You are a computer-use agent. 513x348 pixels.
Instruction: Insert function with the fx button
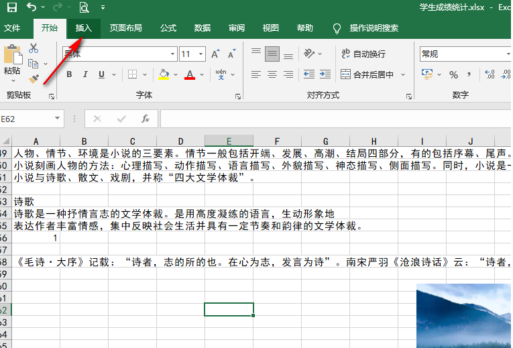pos(146,119)
